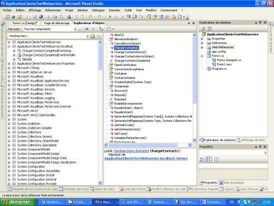Image resolution: width=274 pixels, height=206 pixels.
Task: Open Toolbox via hammer and wrench icon
Action: (x=167, y=16)
